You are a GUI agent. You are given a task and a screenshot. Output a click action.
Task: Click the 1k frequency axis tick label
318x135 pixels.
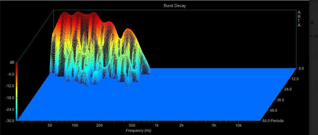(x=157, y=126)
